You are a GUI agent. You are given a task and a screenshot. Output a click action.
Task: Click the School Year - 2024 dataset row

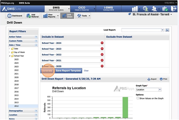tap(72, 43)
